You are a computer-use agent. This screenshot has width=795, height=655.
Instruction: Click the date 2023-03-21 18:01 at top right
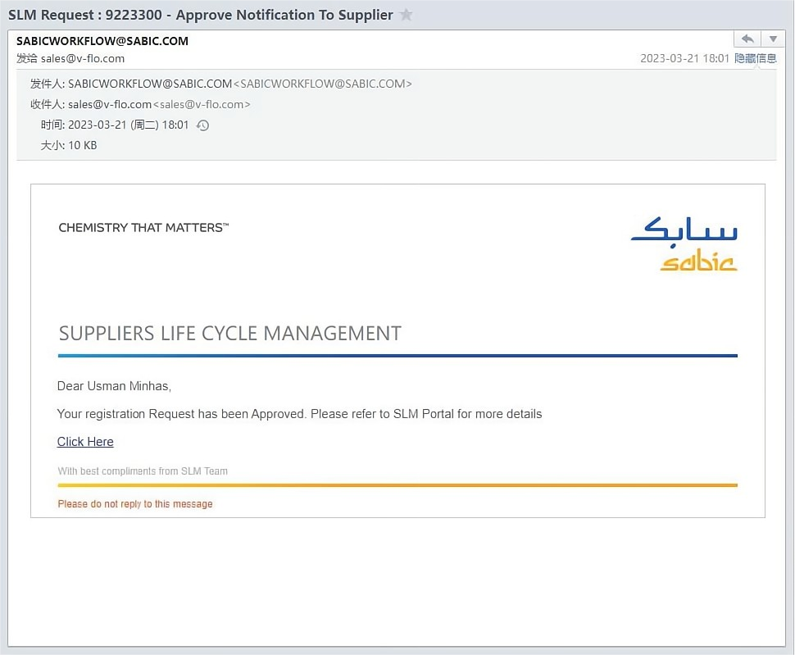[x=684, y=59]
